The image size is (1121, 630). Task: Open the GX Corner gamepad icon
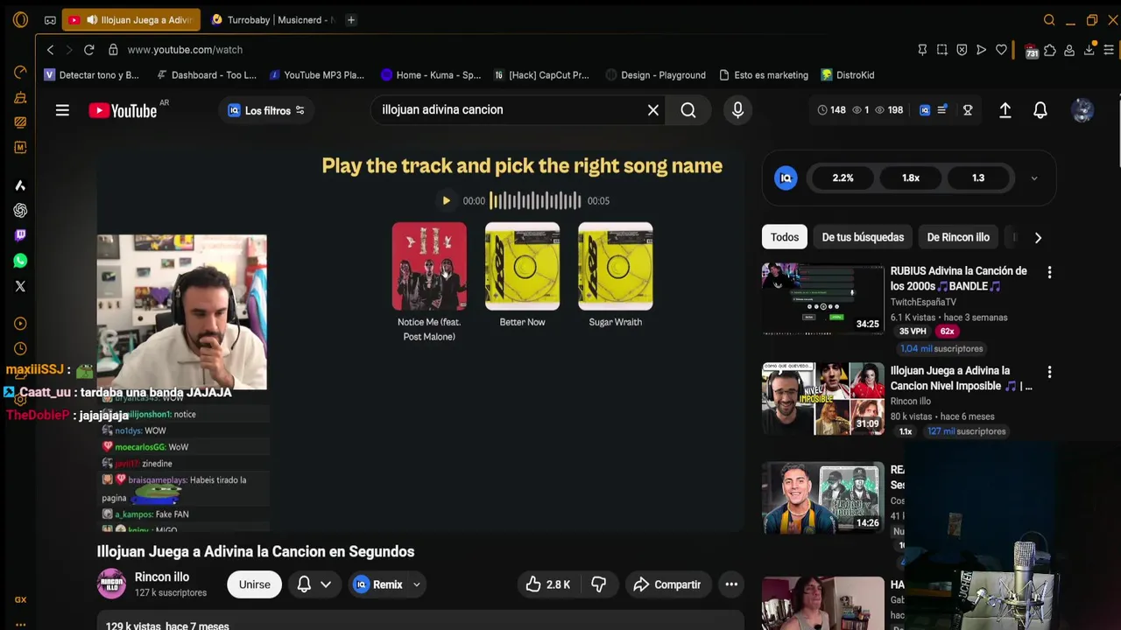(50, 20)
